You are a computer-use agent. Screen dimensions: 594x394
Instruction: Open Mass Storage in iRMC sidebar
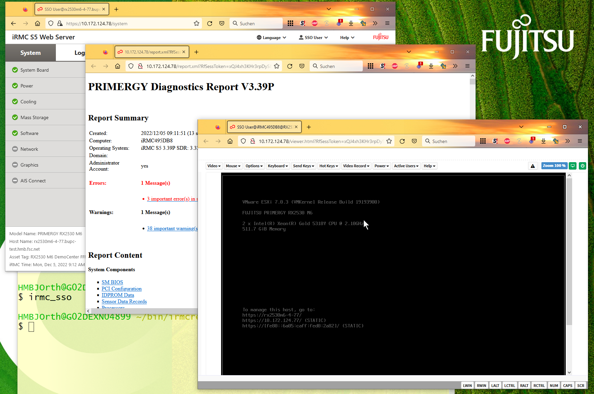click(x=45, y=117)
